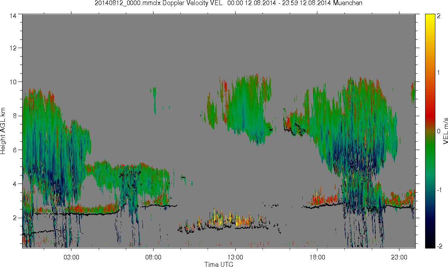This screenshot has height=267, width=448.
Task: Click the 18:00 time tick label
Action: coord(317,257)
